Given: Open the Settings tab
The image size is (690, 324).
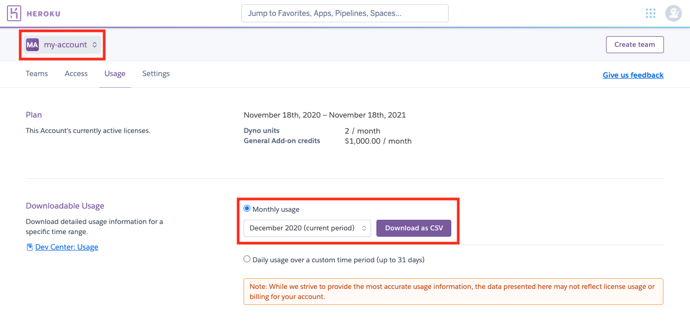Looking at the screenshot, I should click(x=156, y=73).
